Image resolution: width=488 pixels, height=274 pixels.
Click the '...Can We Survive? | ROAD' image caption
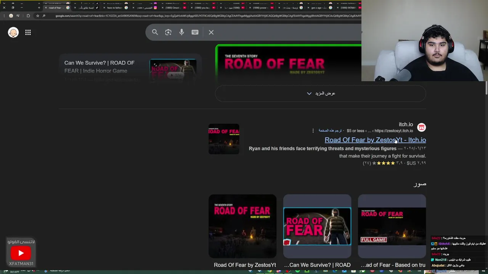click(317, 265)
